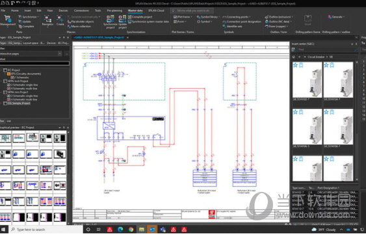This screenshot has width=366, height=234.
Task: Click the Macro collection icon
Action: 69,27
